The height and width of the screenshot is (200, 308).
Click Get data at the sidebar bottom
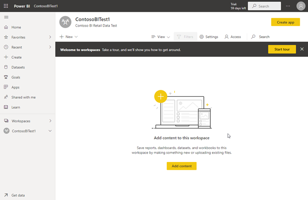tap(18, 195)
